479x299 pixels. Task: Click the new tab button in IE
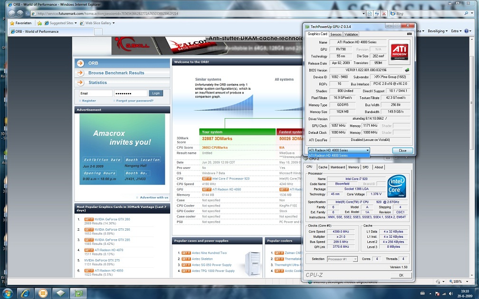98,31
